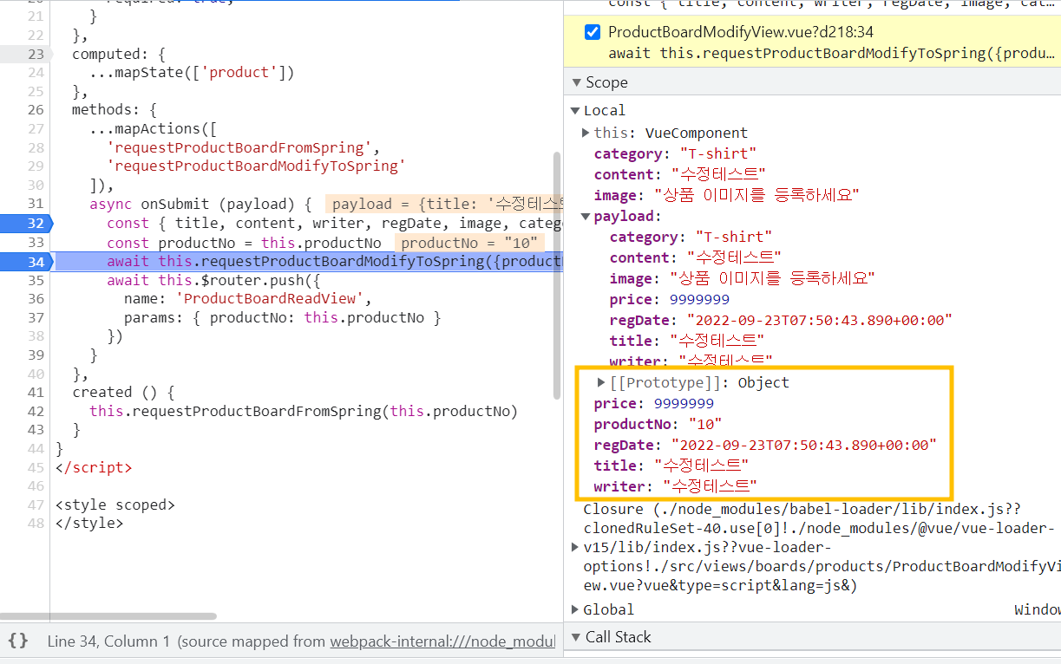The image size is (1061, 664).
Task: Set a breakpoint on line number 31
Action: point(36,205)
